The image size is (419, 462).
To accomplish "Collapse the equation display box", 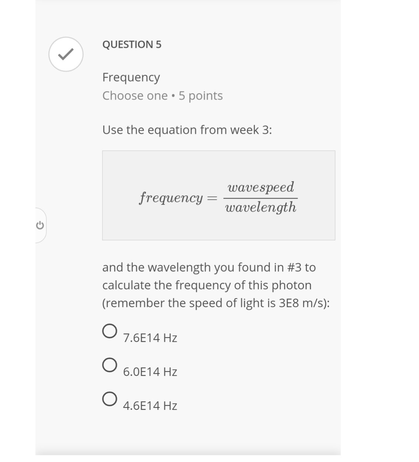I will [x=219, y=195].
